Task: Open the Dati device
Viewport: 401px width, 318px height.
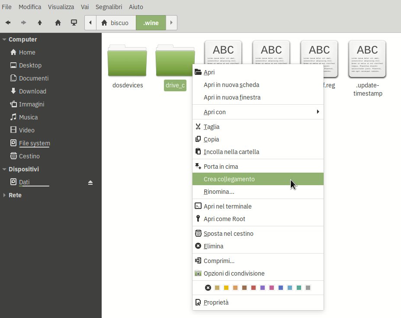Action: [x=24, y=182]
